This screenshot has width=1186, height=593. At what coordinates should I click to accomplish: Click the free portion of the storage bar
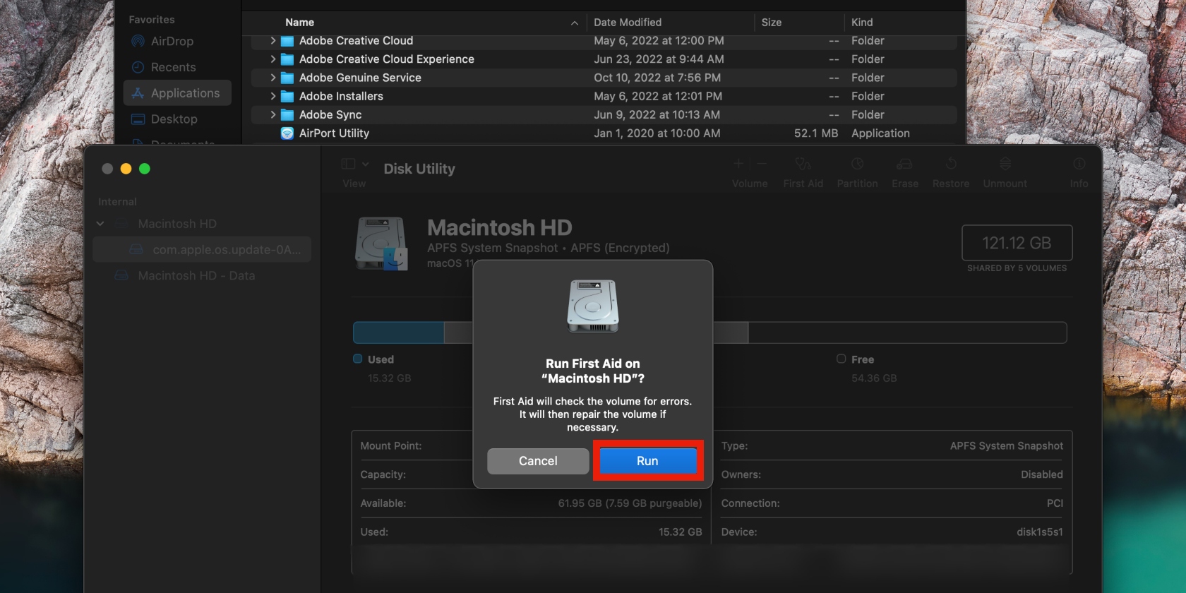pyautogui.click(x=907, y=333)
